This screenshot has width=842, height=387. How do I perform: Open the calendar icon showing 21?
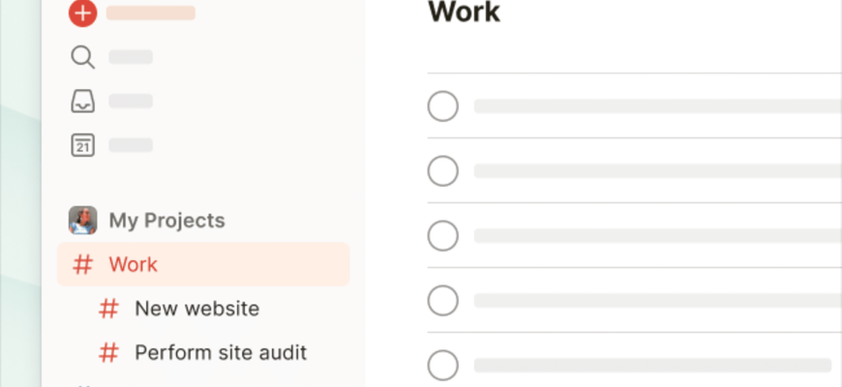click(x=83, y=145)
